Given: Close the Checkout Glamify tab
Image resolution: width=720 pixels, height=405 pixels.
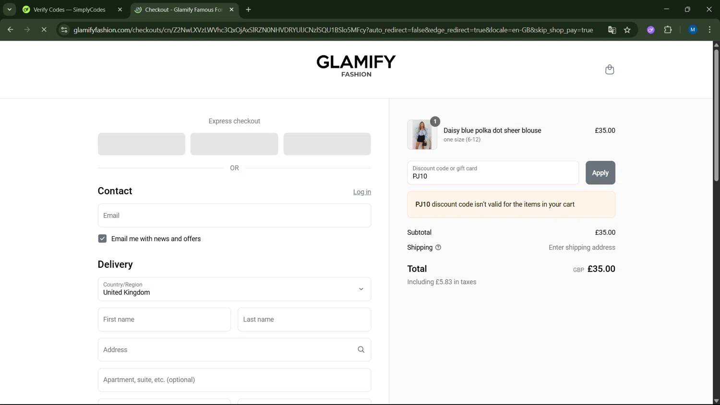Looking at the screenshot, I should click(231, 10).
